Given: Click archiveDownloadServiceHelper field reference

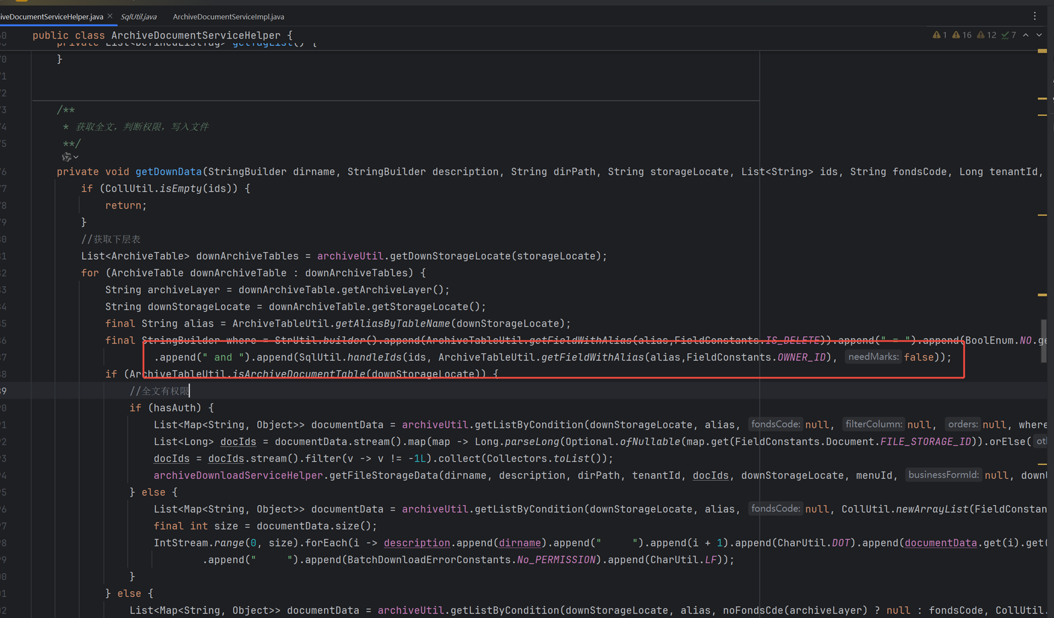Looking at the screenshot, I should point(238,475).
